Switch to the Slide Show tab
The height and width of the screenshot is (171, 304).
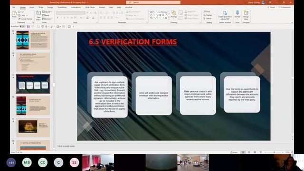(90, 8)
